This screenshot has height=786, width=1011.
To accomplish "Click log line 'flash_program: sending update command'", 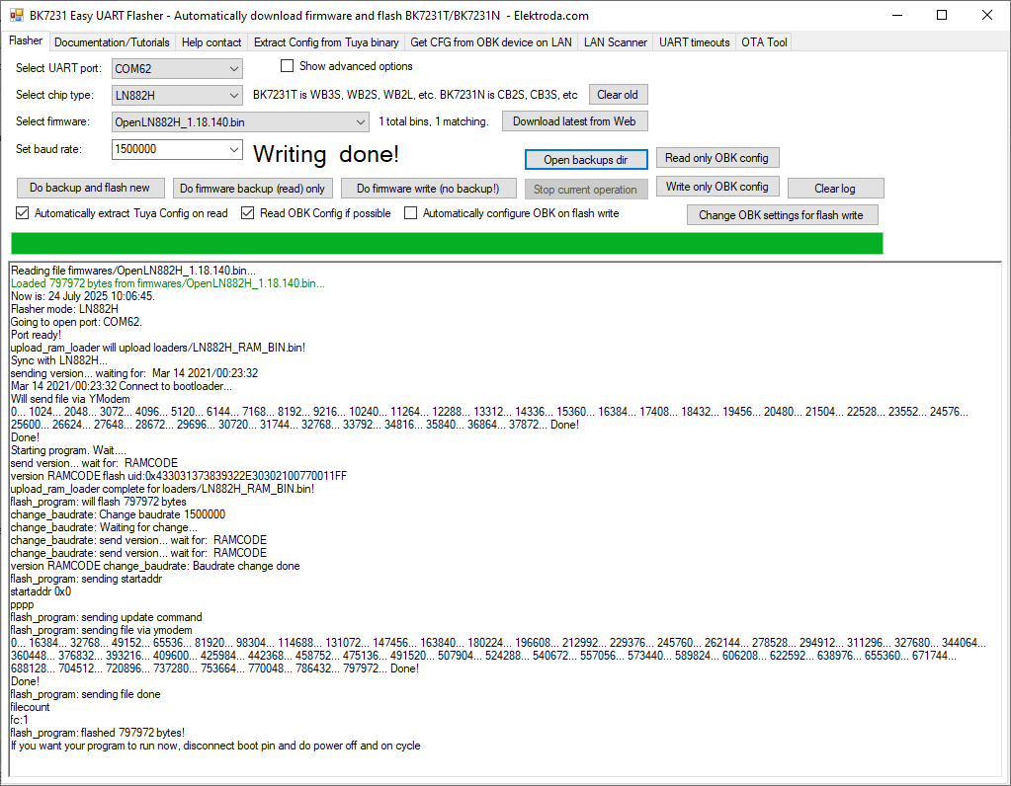I will [x=107, y=617].
